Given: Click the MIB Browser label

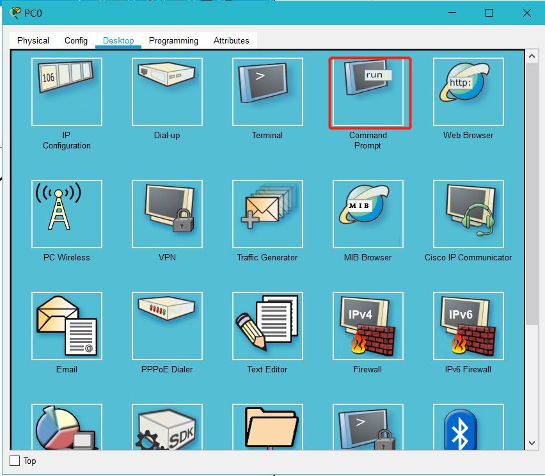Looking at the screenshot, I should (x=368, y=257).
